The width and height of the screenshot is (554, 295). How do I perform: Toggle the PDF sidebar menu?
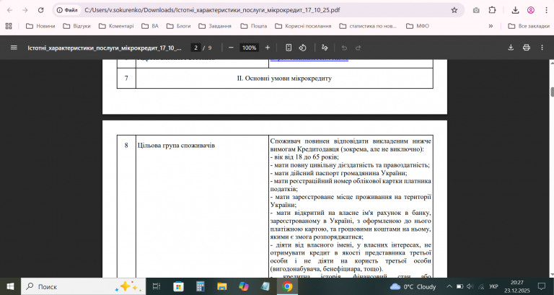click(x=14, y=48)
